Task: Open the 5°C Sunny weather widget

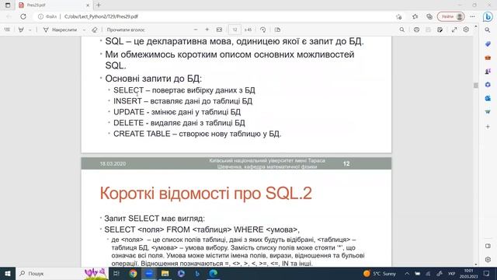Action: pyautogui.click(x=380, y=273)
